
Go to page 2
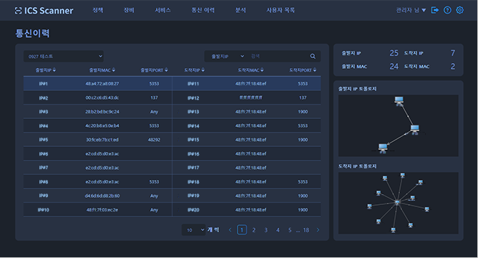253,230
